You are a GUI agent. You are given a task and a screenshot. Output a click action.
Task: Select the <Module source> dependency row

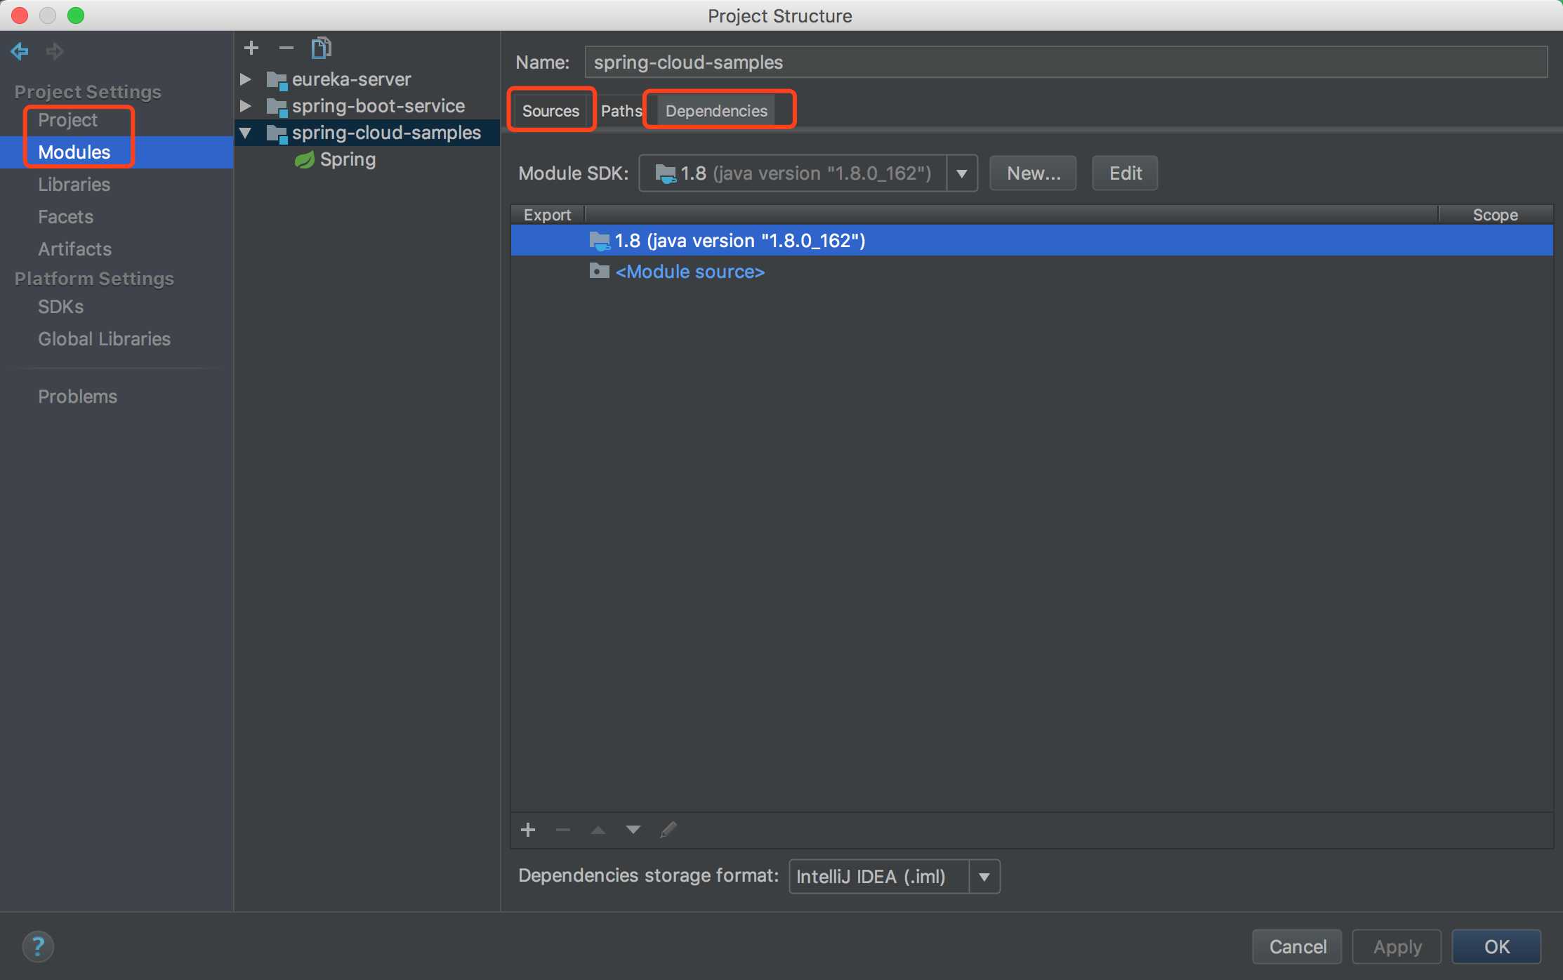click(x=1032, y=272)
